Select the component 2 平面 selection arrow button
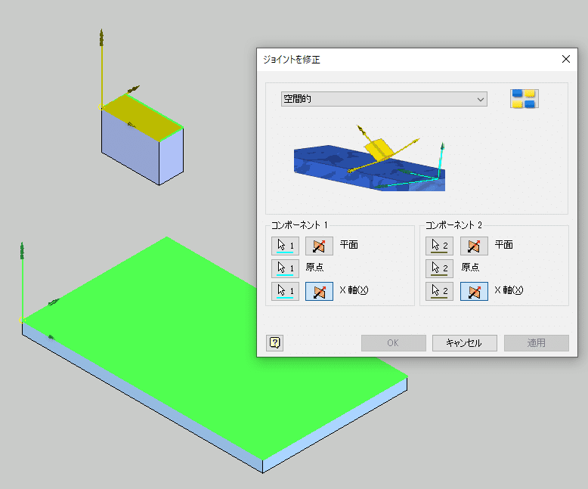Image resolution: width=588 pixels, height=489 pixels. [440, 246]
